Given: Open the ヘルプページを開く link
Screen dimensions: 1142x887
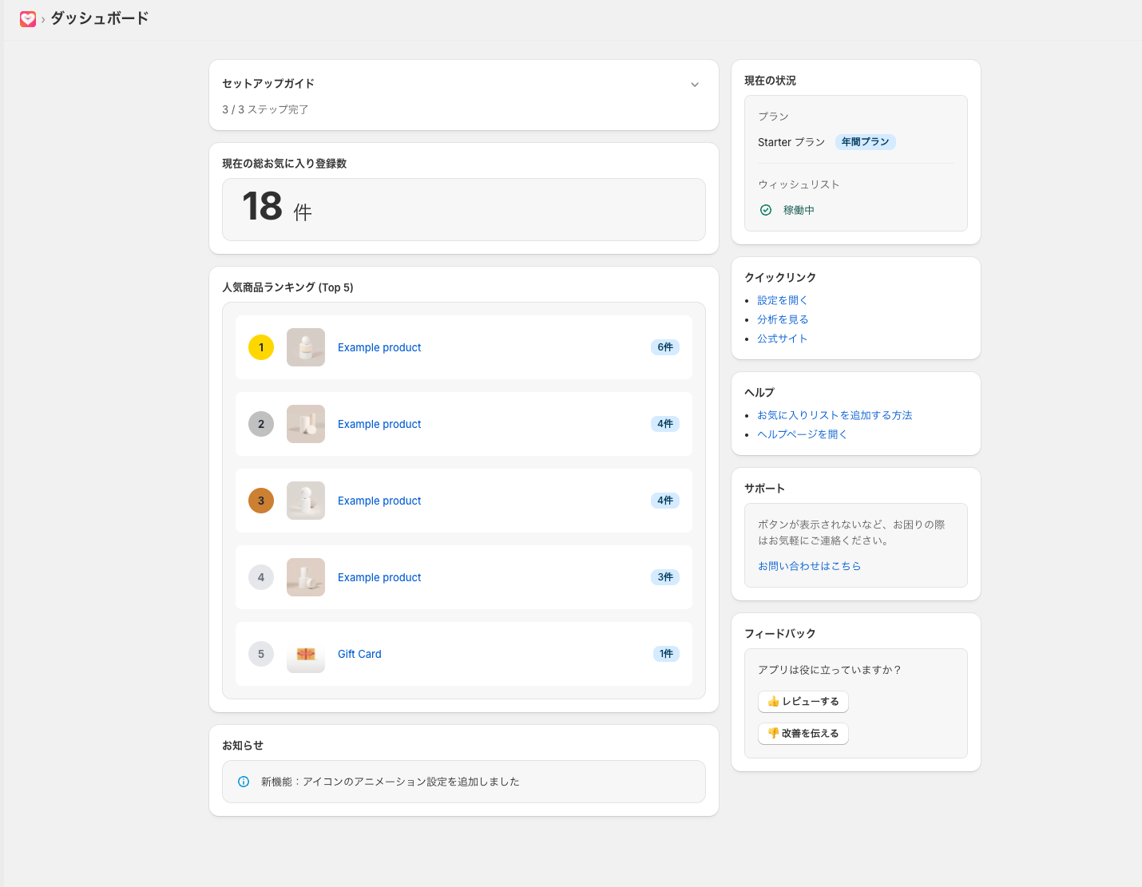Looking at the screenshot, I should [801, 434].
